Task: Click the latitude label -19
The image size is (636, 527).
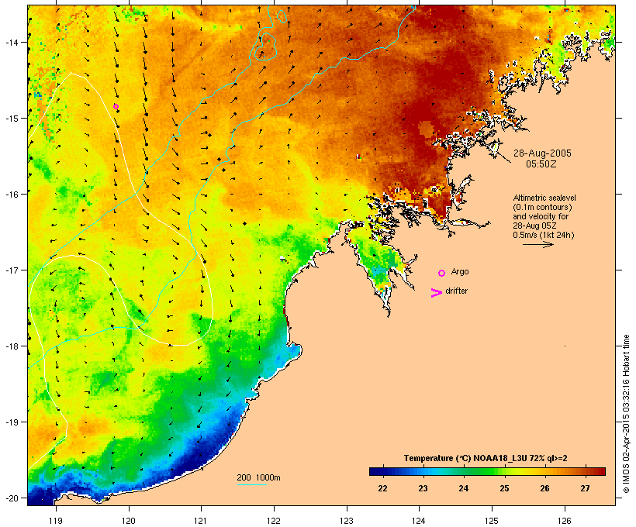Action: coord(11,422)
